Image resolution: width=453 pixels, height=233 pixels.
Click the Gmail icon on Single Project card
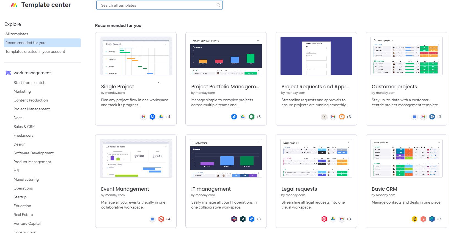[144, 117]
